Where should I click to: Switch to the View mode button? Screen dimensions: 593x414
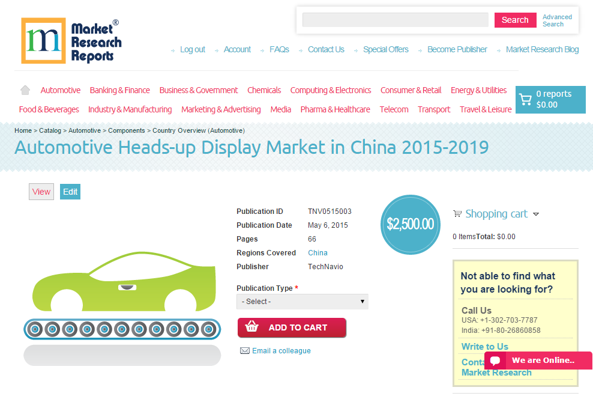(x=41, y=191)
